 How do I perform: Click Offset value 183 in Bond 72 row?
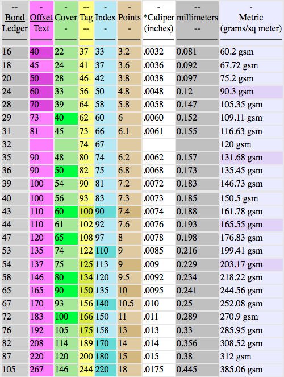(x=36, y=317)
